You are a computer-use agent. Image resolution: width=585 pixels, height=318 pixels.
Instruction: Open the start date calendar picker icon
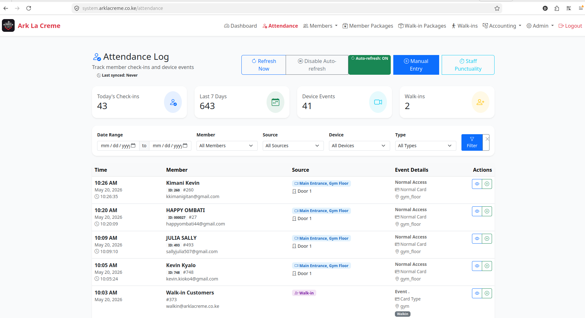click(x=133, y=145)
